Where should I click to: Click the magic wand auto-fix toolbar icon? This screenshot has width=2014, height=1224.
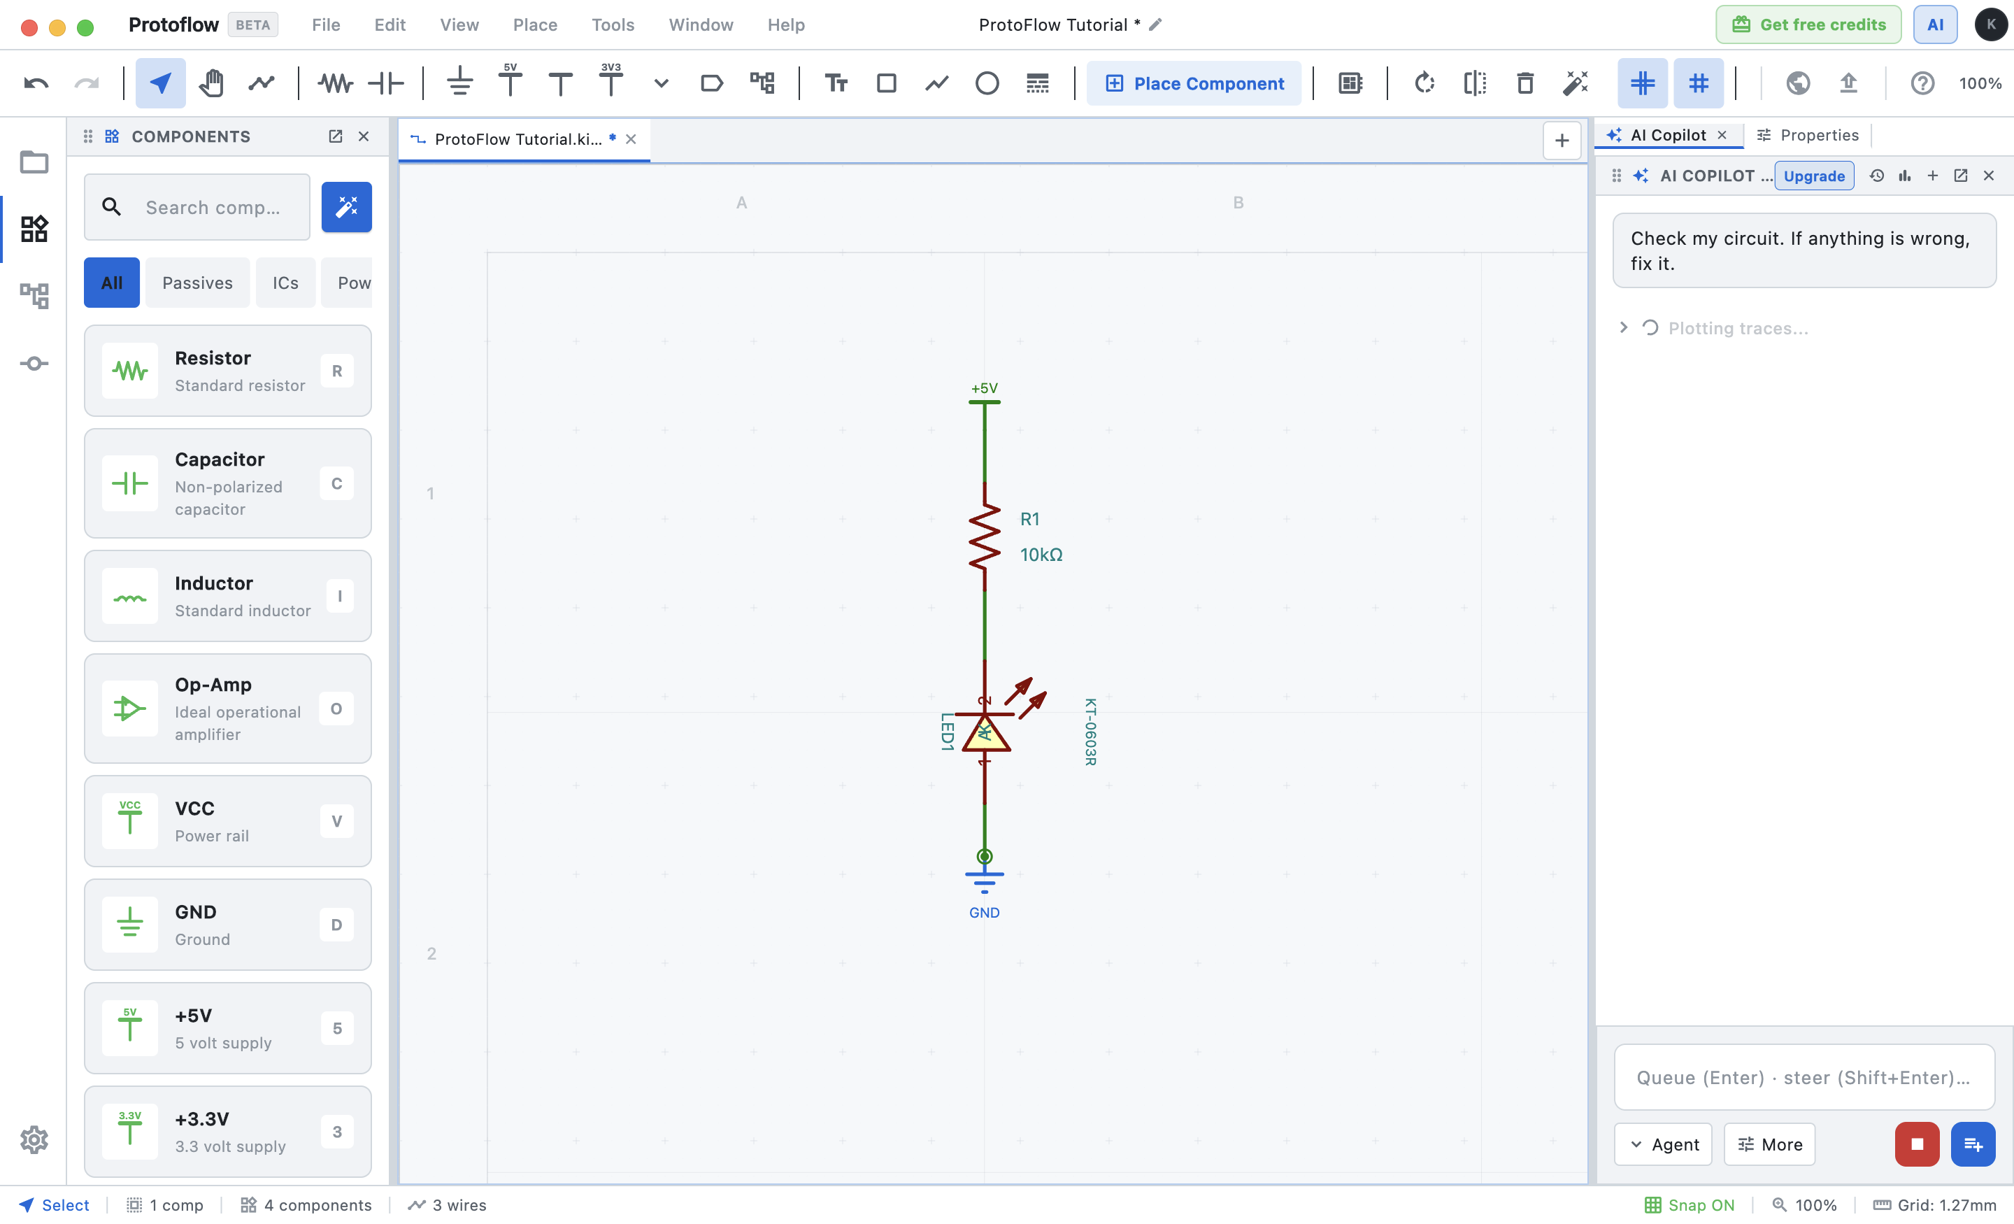pos(1575,83)
